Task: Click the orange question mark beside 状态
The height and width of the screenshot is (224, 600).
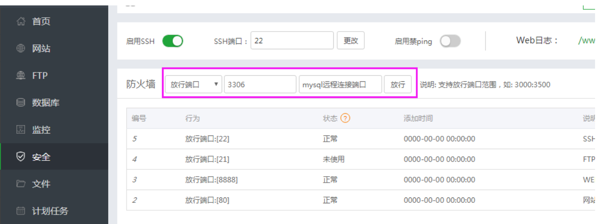Action: pyautogui.click(x=346, y=119)
